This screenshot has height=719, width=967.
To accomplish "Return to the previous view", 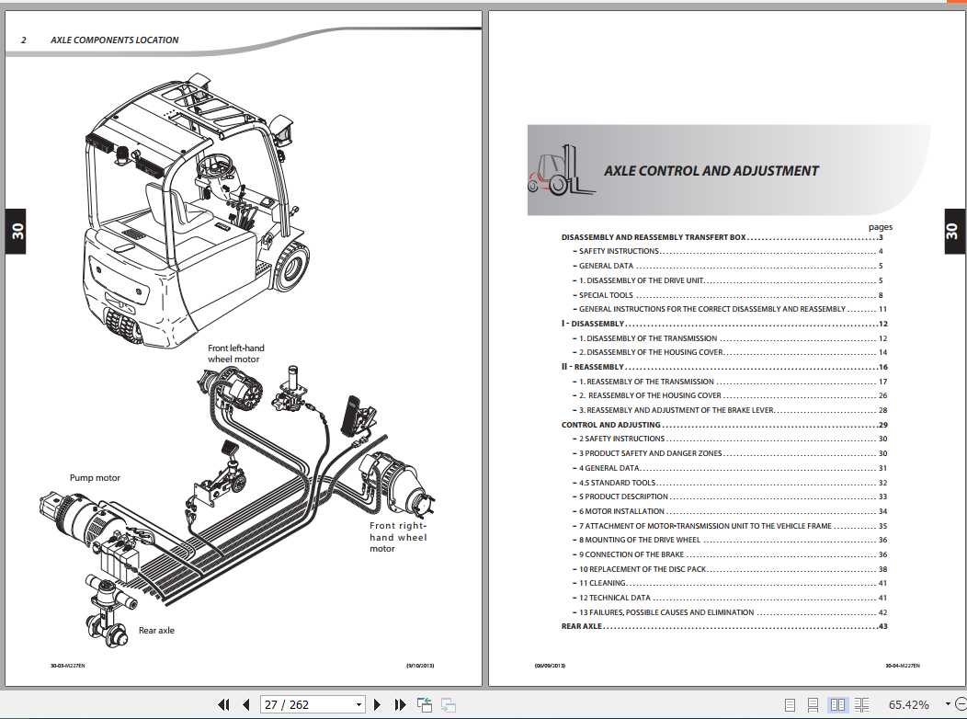I will point(424,703).
